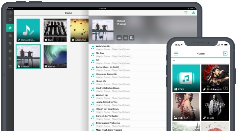Screen dimensions: 237x132
Task: Tap the Chillout cover art in the header
Action: (103, 30)
